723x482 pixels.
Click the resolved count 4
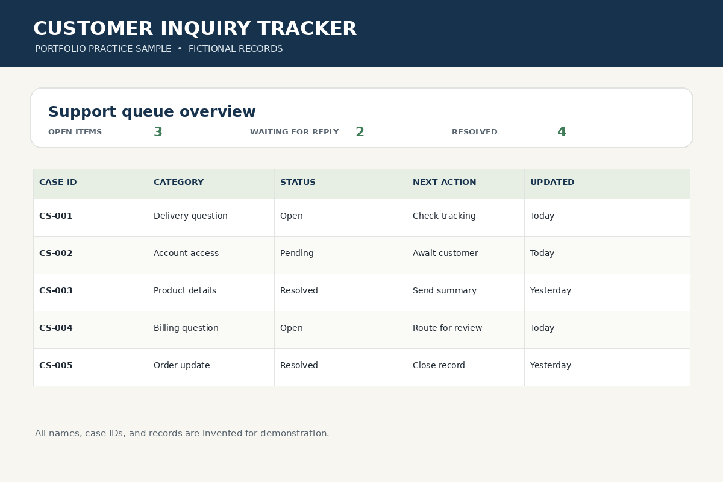pos(562,132)
